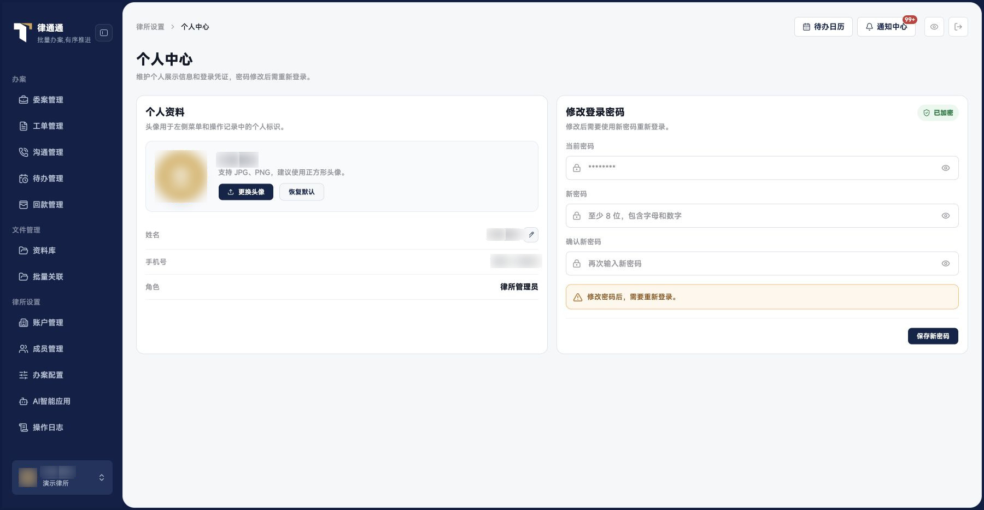Click the 律通通 logo icon
The height and width of the screenshot is (510, 984).
click(x=22, y=32)
